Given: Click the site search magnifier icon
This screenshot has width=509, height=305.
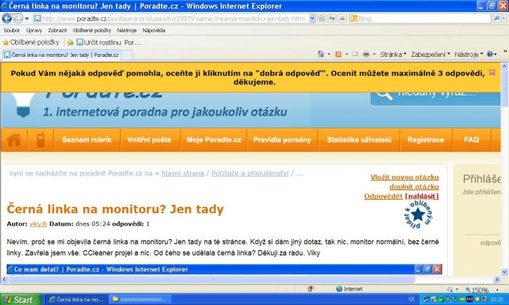Looking at the screenshot, I should click(x=384, y=94).
